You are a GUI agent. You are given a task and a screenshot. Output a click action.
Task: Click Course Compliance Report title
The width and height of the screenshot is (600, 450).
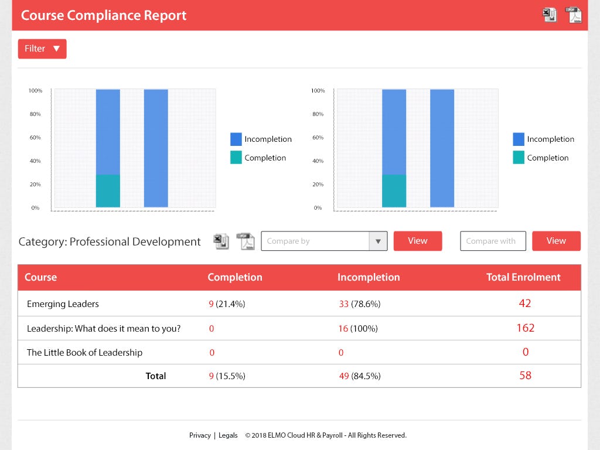[104, 15]
